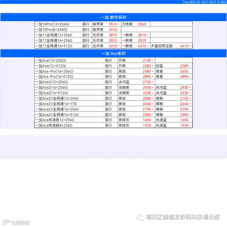Select the '一加 数字系列' section header
The width and height of the screenshot is (227, 227).
[113, 17]
